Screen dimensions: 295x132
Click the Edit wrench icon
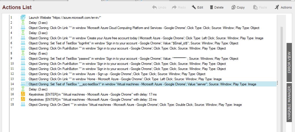(x=194, y=7)
